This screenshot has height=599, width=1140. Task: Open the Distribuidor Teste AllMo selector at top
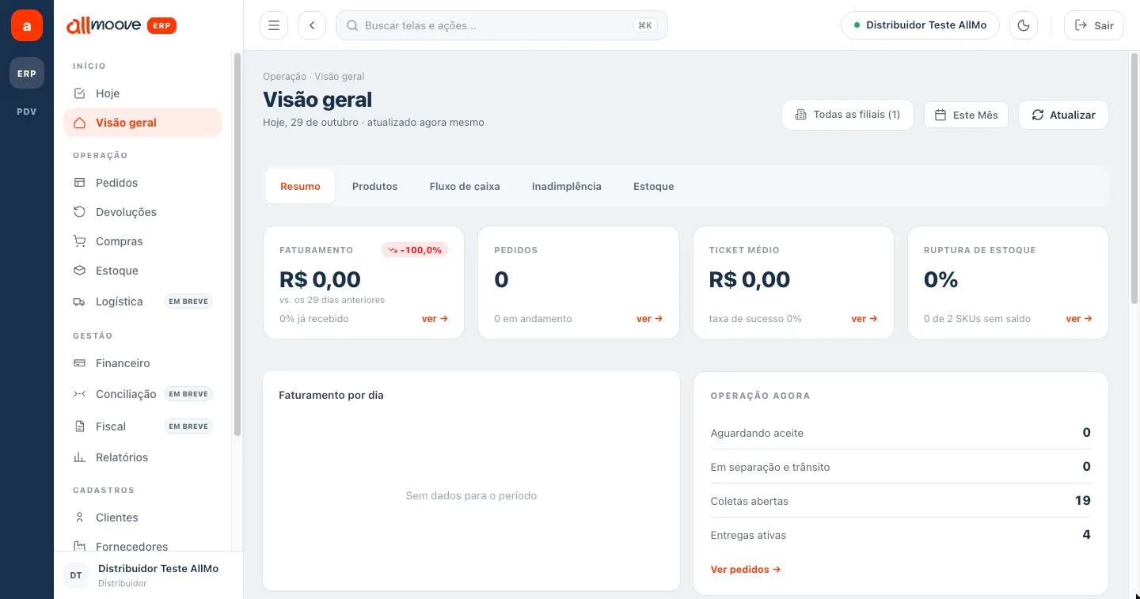pos(920,25)
